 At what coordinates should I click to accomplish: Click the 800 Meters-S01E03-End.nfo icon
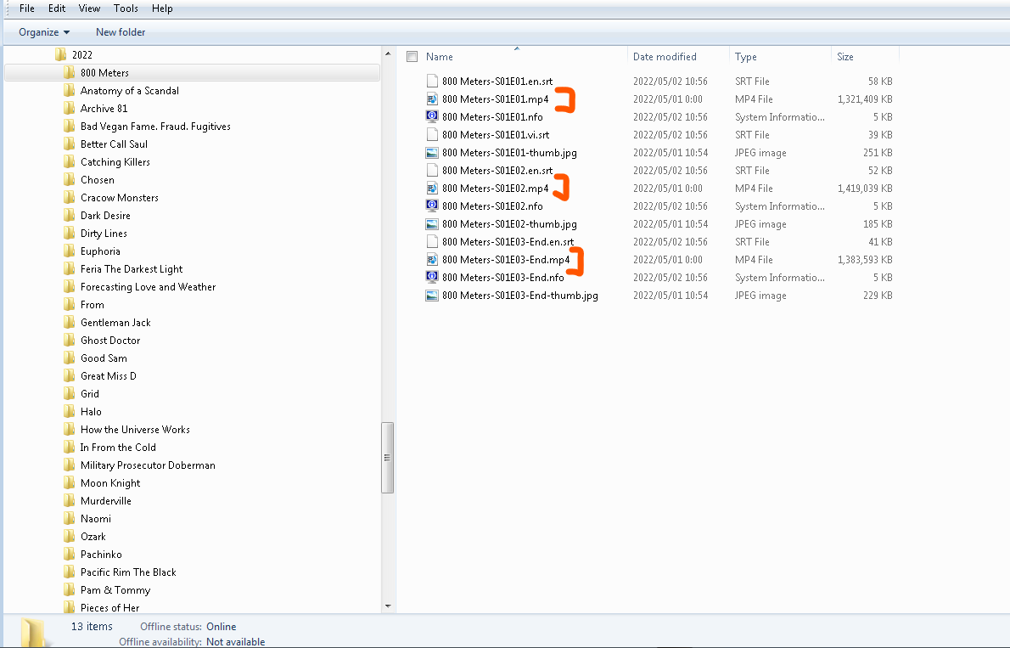[431, 277]
